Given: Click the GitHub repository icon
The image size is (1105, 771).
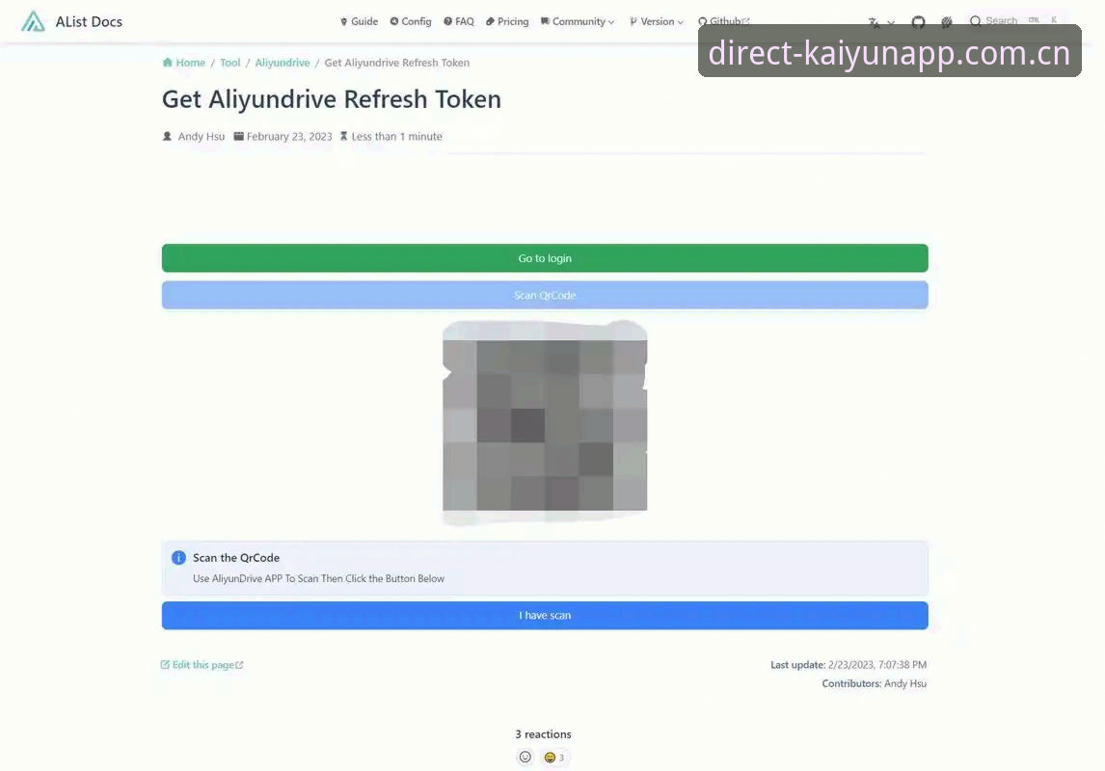Looking at the screenshot, I should 918,22.
